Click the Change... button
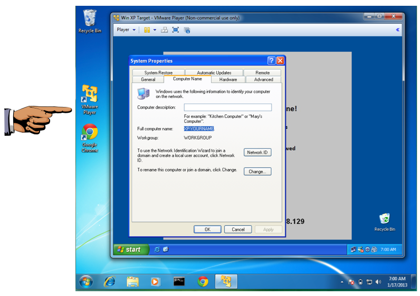 (257, 171)
